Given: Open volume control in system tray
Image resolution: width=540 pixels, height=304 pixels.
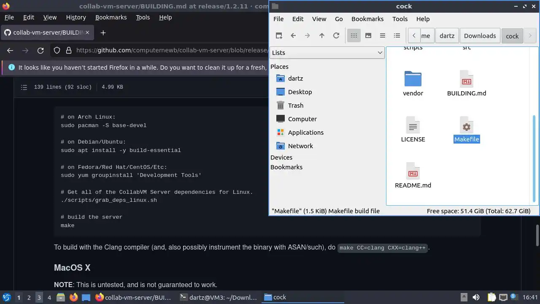Looking at the screenshot, I should coord(476,297).
